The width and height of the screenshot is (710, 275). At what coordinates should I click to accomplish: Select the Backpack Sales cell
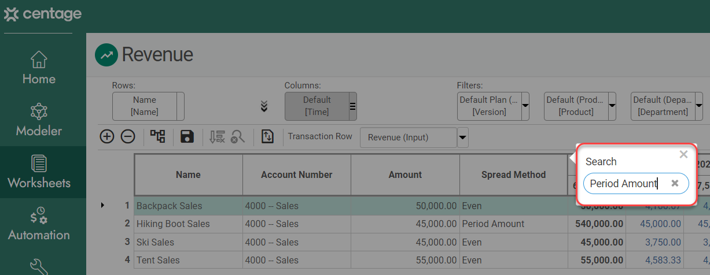click(x=188, y=206)
